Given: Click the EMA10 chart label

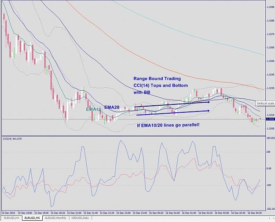Looking at the screenshot, I should coord(93,109).
